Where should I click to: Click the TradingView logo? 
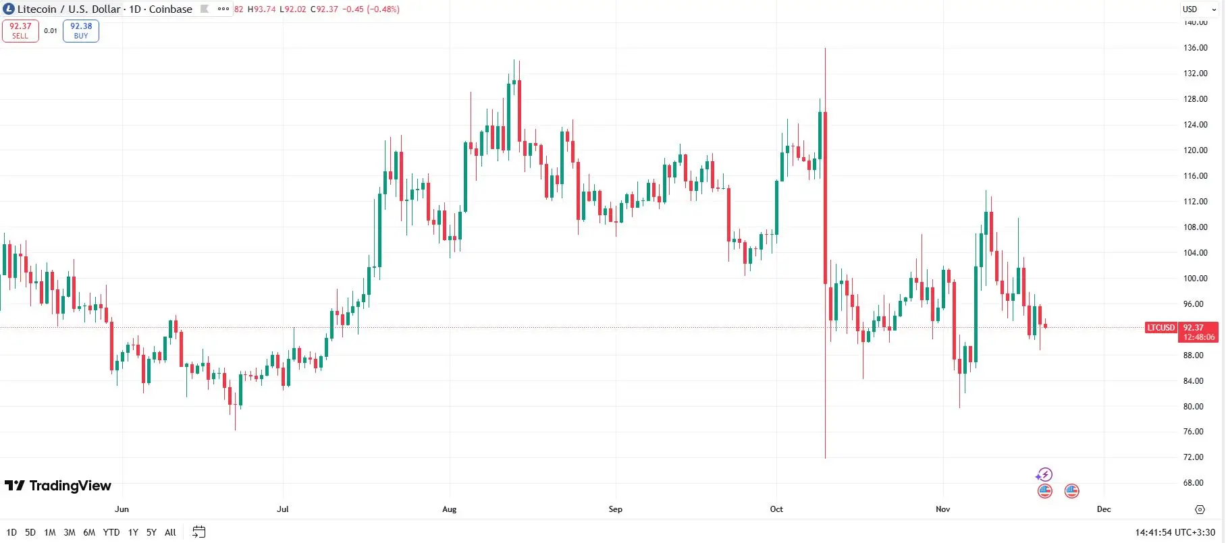[x=58, y=486]
